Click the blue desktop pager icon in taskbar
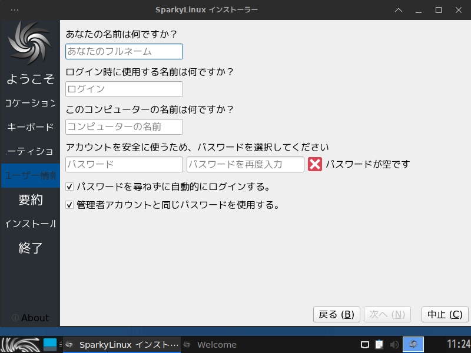Screen dimensions: 471x353 tap(50, 345)
